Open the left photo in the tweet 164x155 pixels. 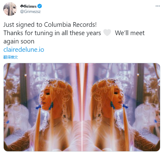point(43,107)
